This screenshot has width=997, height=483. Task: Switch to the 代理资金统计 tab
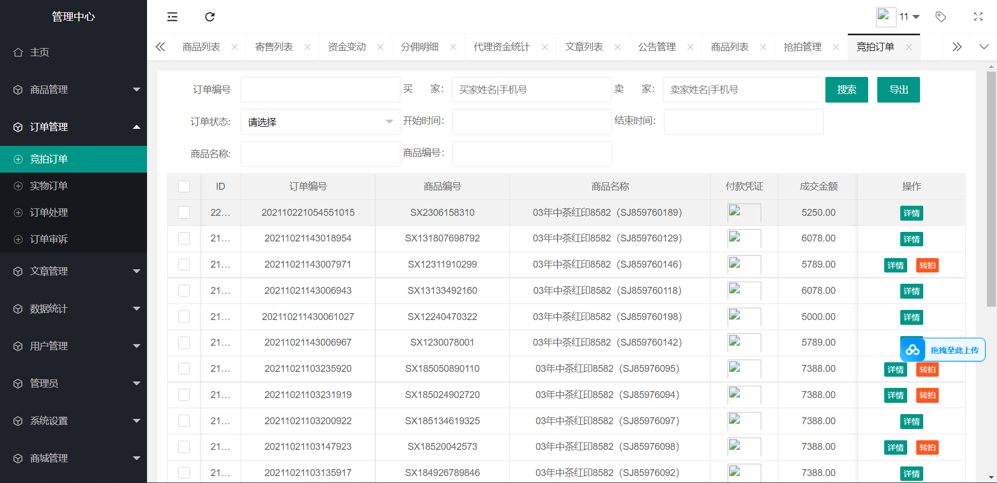pyautogui.click(x=501, y=47)
